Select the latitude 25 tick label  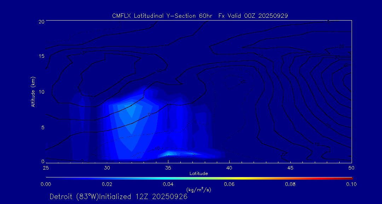coord(46,167)
